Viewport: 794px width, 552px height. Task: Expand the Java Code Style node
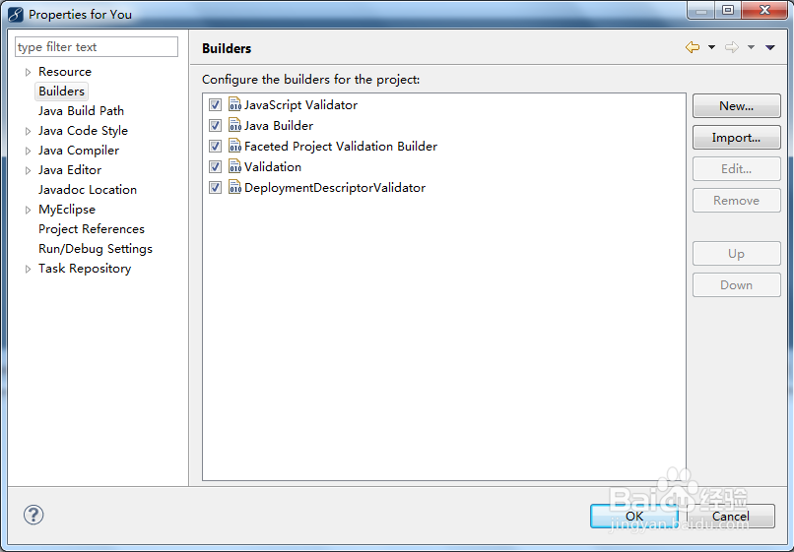pyautogui.click(x=28, y=132)
